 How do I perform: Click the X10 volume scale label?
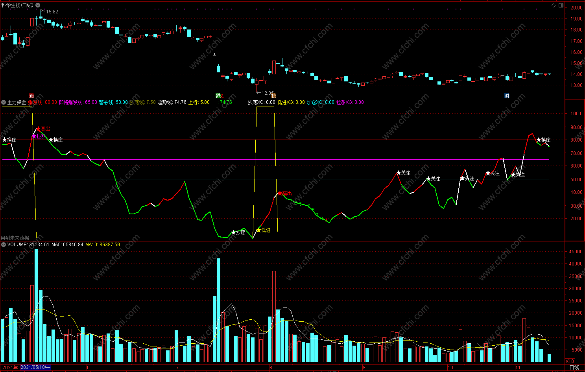[x=570, y=361]
